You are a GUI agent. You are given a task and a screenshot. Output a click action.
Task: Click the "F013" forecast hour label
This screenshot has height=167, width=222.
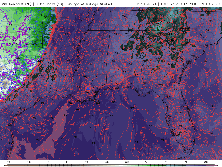(165, 4)
